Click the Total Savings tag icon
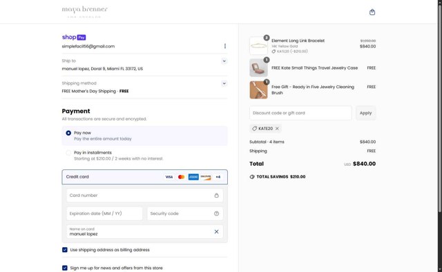 (x=252, y=177)
